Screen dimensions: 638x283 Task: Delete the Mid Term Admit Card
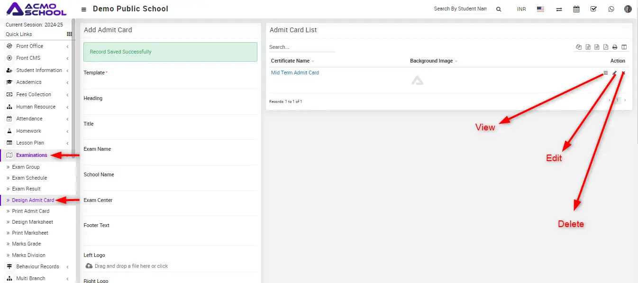tap(623, 73)
